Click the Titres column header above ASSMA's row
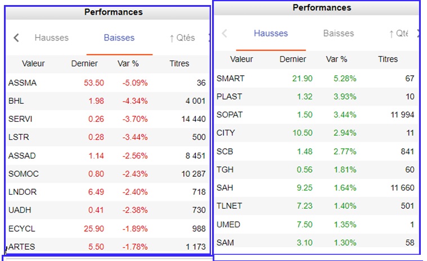 tap(179, 64)
